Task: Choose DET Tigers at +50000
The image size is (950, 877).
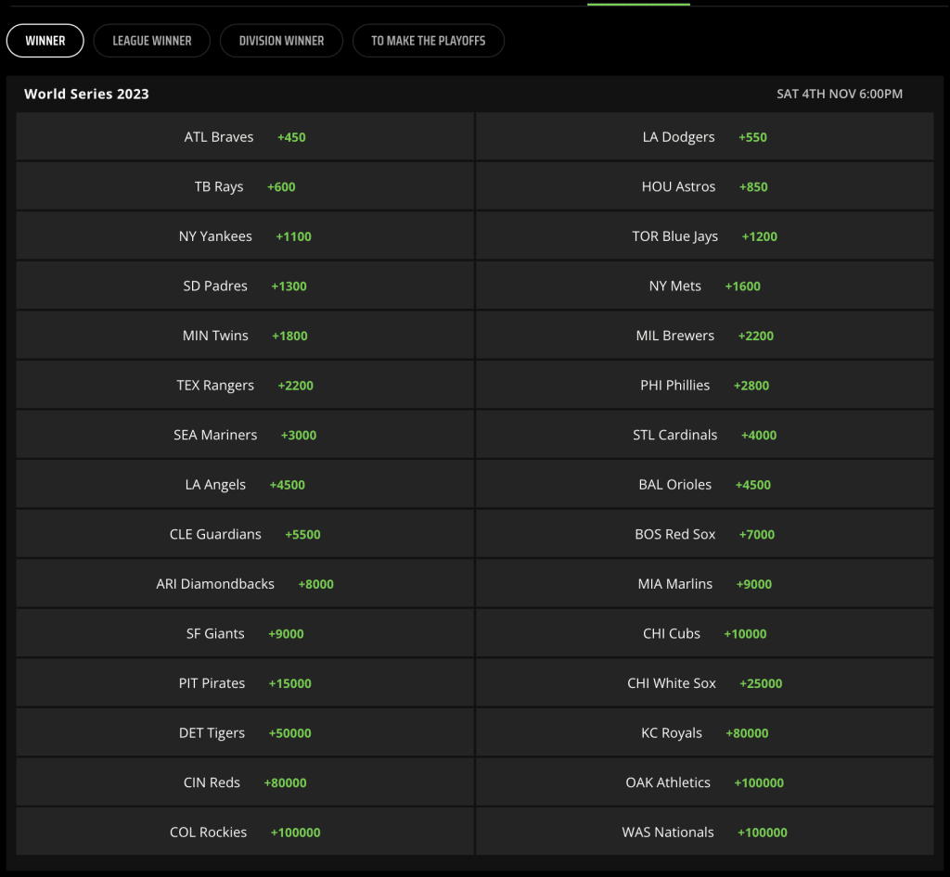Action: click(x=245, y=732)
